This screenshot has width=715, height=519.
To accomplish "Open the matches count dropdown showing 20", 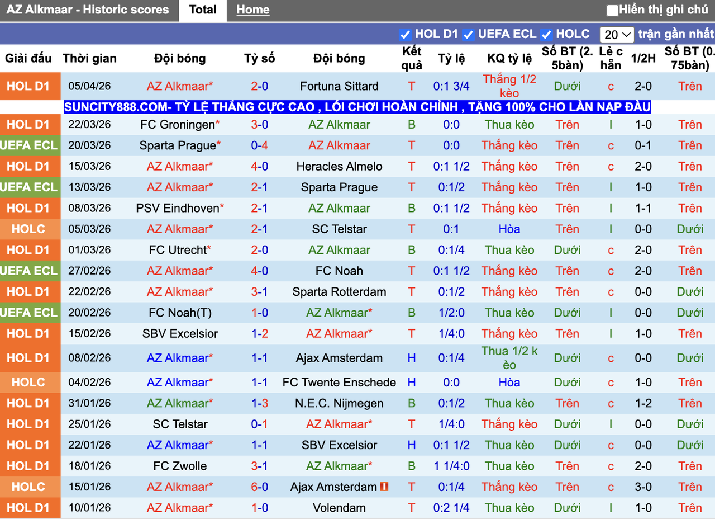I will coord(617,34).
